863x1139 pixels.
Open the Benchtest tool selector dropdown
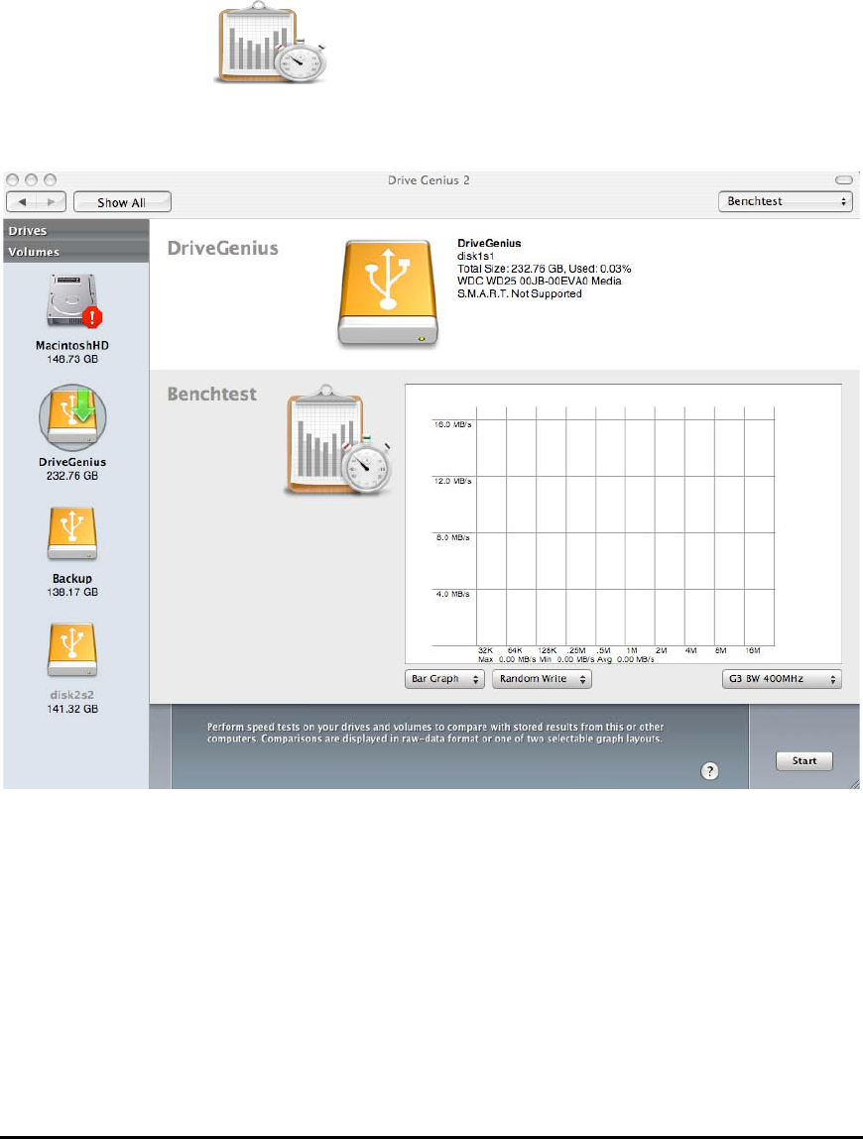click(x=785, y=201)
